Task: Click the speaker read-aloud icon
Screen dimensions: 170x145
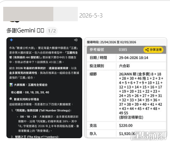Action: coord(76,40)
